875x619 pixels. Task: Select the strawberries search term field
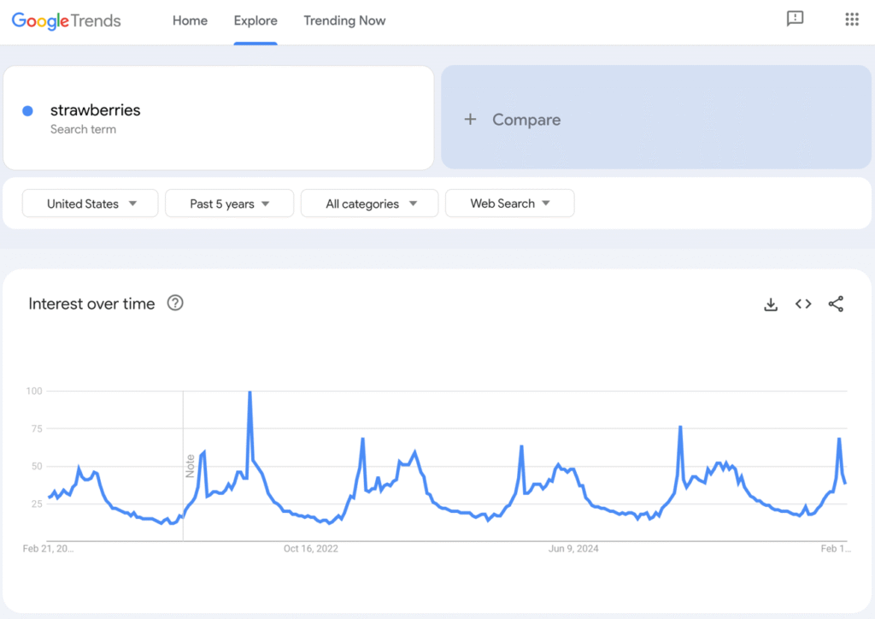click(95, 110)
